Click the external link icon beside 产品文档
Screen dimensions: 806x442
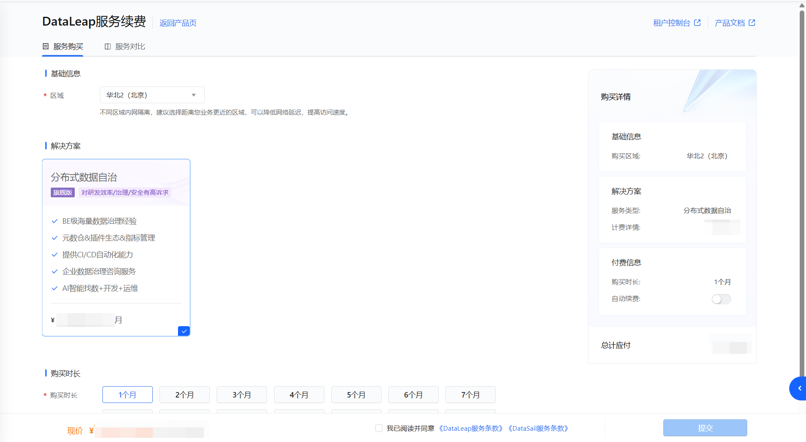point(752,23)
